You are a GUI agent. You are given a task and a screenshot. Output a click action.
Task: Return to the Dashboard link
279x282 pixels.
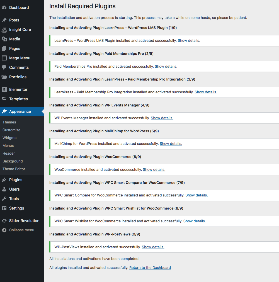pos(150,268)
